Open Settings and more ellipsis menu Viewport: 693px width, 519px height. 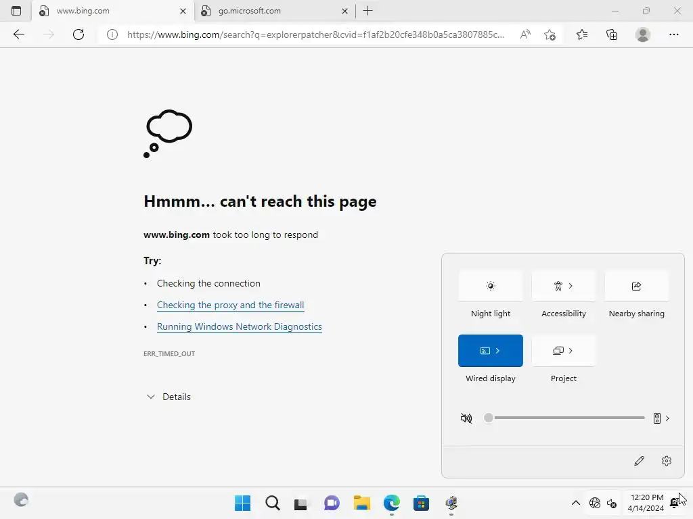(673, 34)
